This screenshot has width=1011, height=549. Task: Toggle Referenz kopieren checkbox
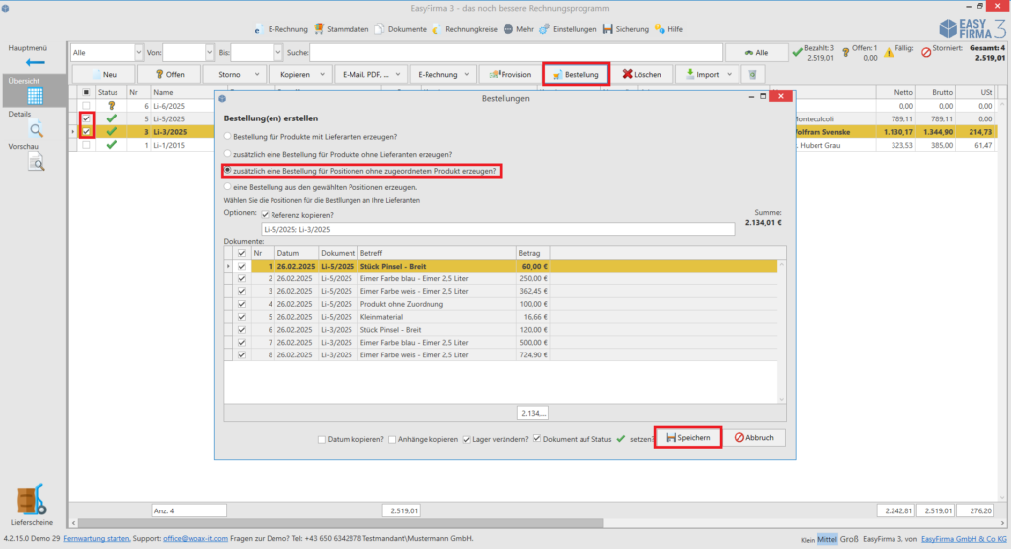pos(265,215)
